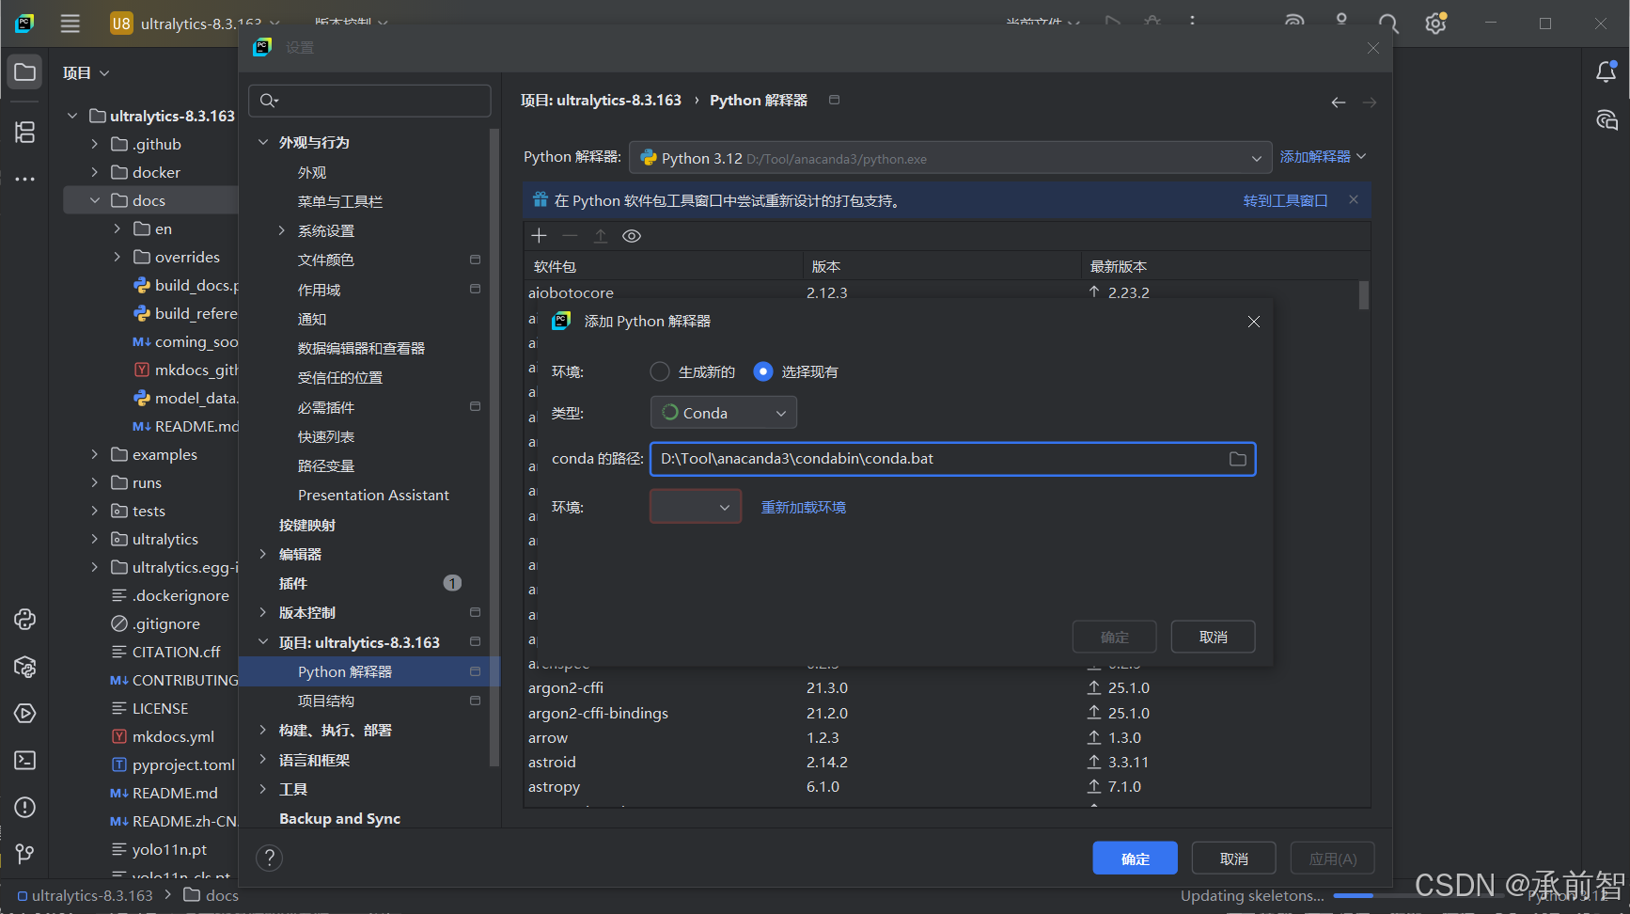Screen dimensions: 1630x914
Task: Navigate back in settings history
Action: [x=1339, y=102]
